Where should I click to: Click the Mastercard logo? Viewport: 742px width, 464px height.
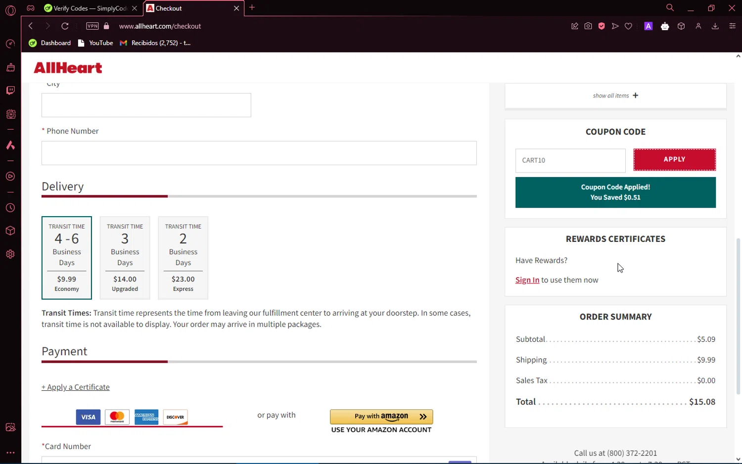click(117, 417)
